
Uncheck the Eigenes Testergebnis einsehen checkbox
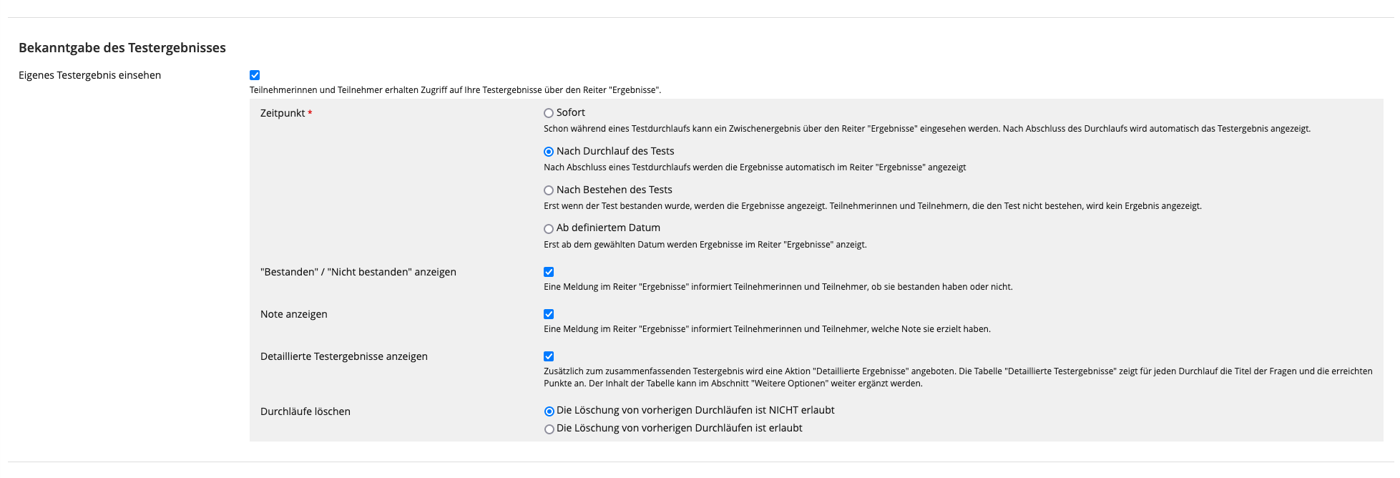tap(255, 75)
